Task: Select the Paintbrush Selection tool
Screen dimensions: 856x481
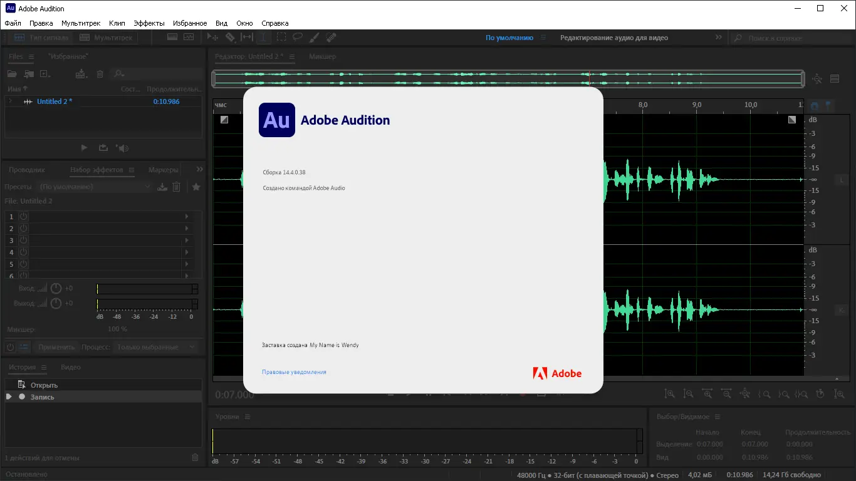Action: pos(315,38)
